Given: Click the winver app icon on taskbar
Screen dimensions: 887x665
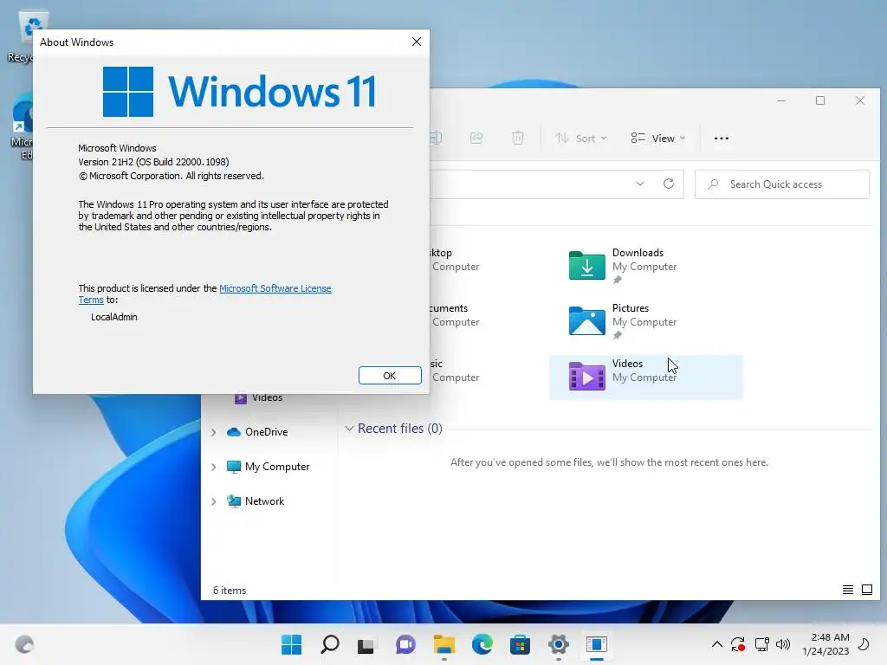Looking at the screenshot, I should (597, 644).
